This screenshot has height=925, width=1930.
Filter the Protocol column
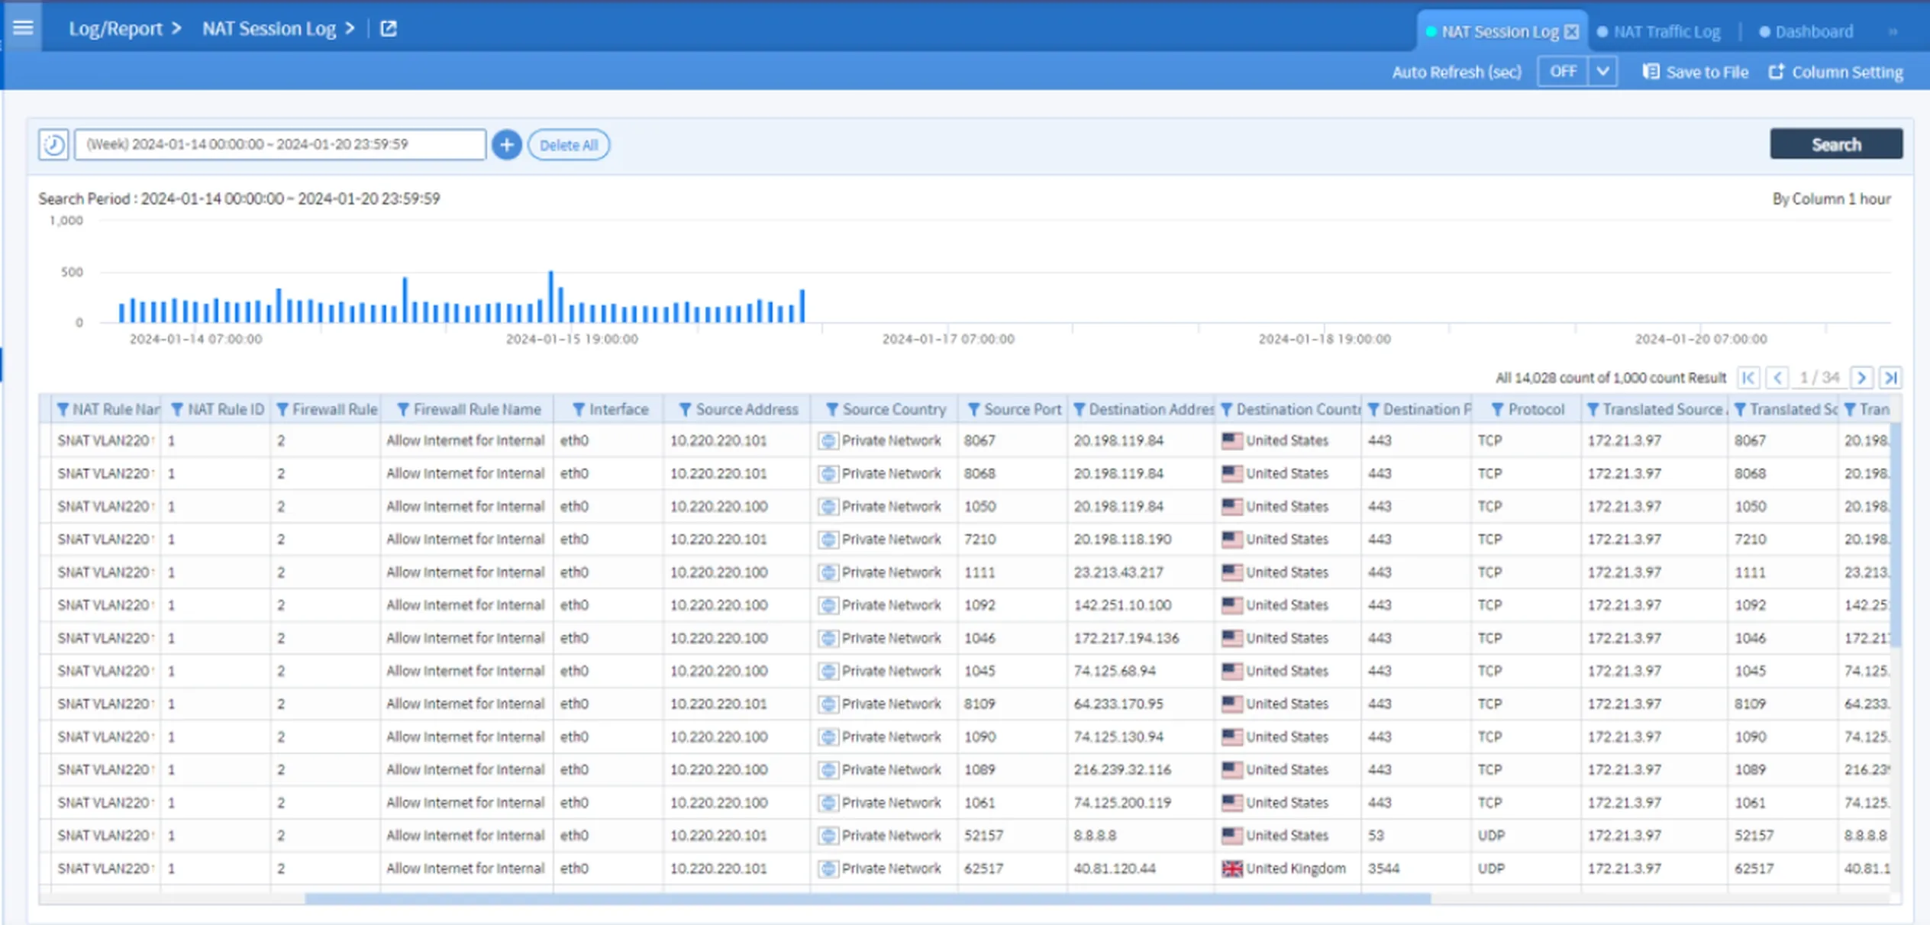point(1497,410)
